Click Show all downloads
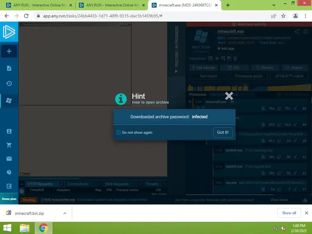This screenshot has height=234, width=312. (x=289, y=213)
